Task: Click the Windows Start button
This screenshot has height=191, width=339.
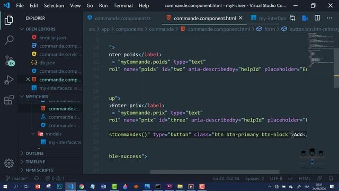Action: coord(5,186)
